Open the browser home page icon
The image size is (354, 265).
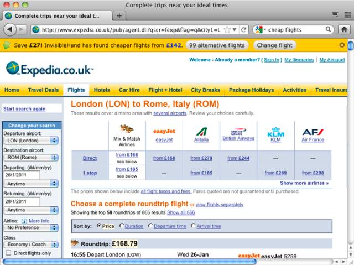coord(344,29)
